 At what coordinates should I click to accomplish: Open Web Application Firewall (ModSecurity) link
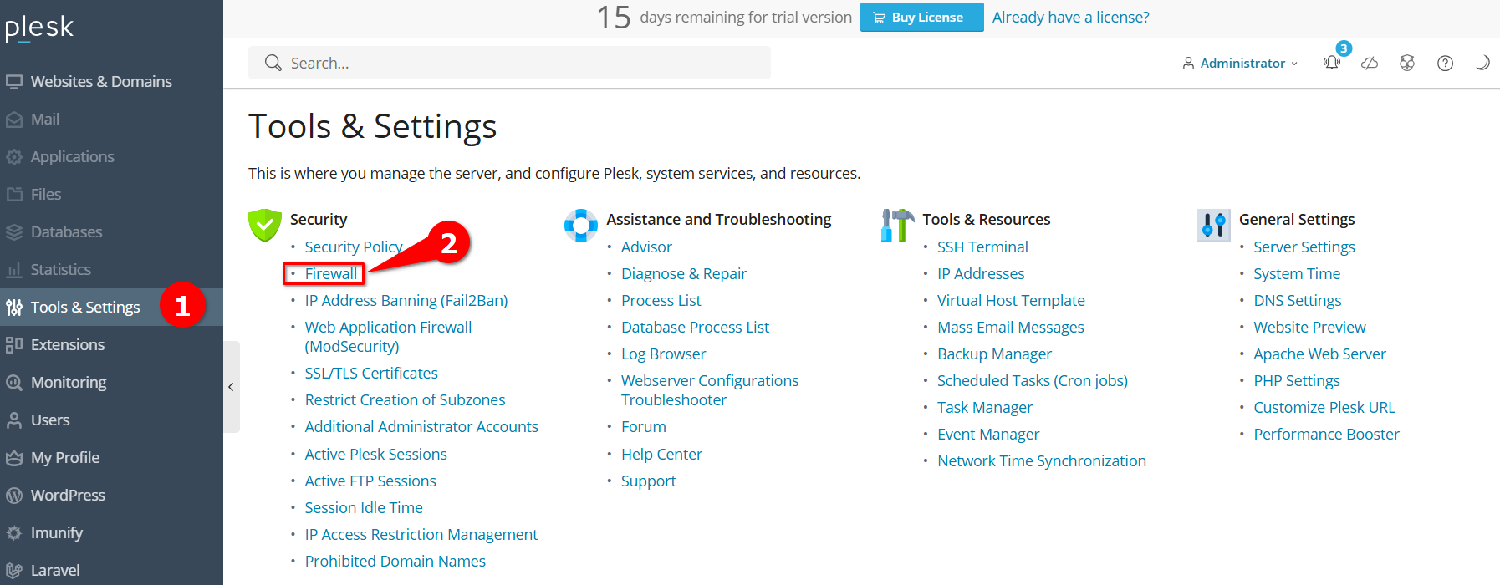pos(388,337)
